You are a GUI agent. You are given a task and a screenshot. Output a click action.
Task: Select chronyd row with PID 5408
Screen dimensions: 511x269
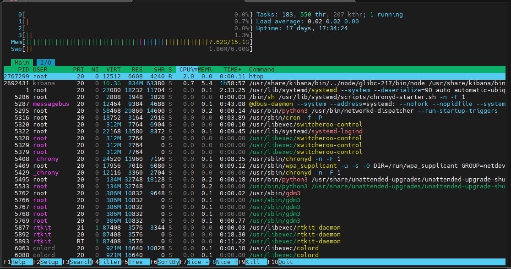pyautogui.click(x=255, y=159)
